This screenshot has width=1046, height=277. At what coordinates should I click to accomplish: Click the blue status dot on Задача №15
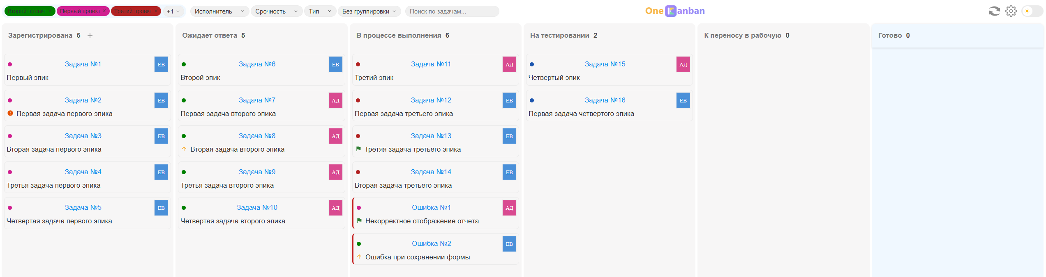pyautogui.click(x=532, y=64)
